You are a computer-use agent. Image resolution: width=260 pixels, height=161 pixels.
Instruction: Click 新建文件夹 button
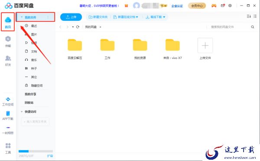98,17
